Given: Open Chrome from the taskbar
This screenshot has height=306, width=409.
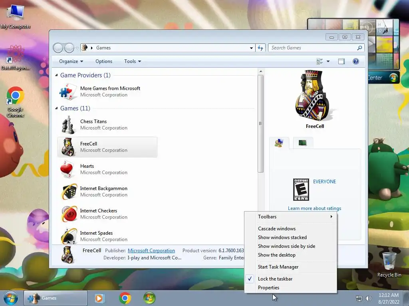Looking at the screenshot, I should [125, 298].
